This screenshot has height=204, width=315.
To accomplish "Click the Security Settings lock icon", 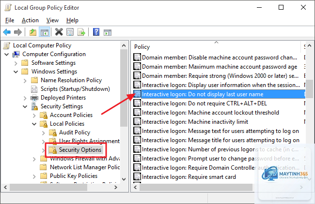I will click(x=34, y=106).
